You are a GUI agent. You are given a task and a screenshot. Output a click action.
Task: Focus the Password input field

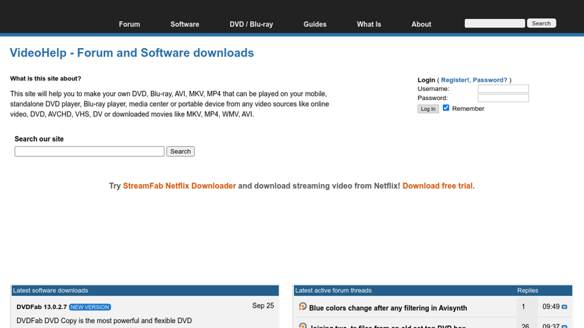pyautogui.click(x=503, y=98)
